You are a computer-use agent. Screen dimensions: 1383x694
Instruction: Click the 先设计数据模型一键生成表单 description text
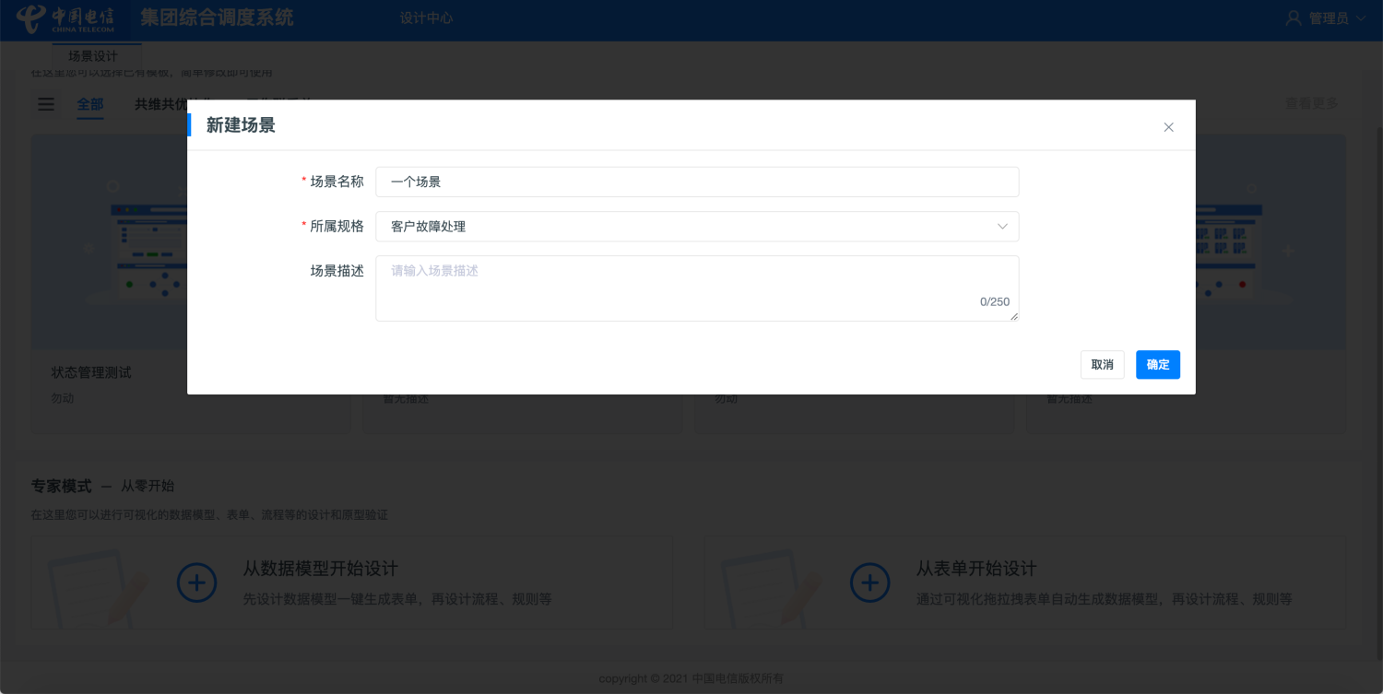[397, 599]
